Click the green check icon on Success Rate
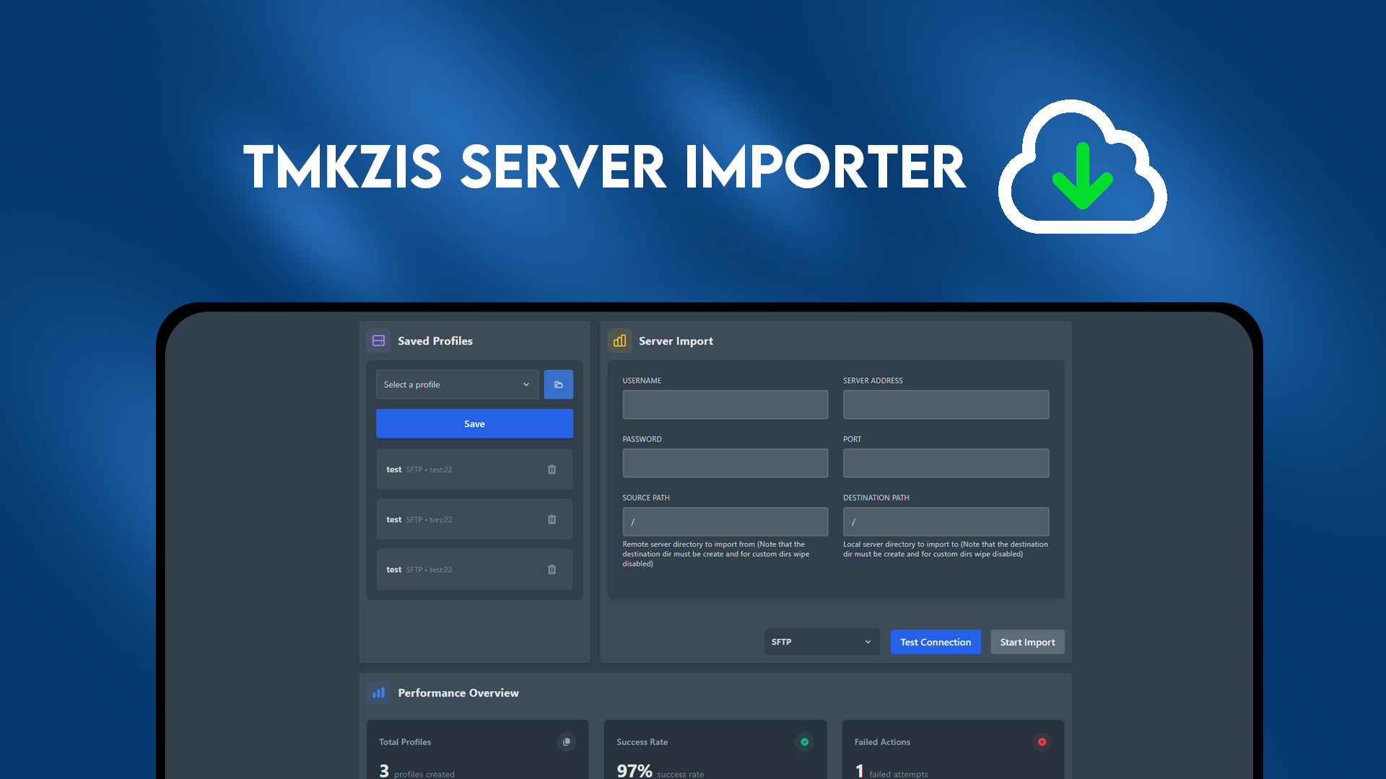Image resolution: width=1386 pixels, height=779 pixels. click(804, 741)
